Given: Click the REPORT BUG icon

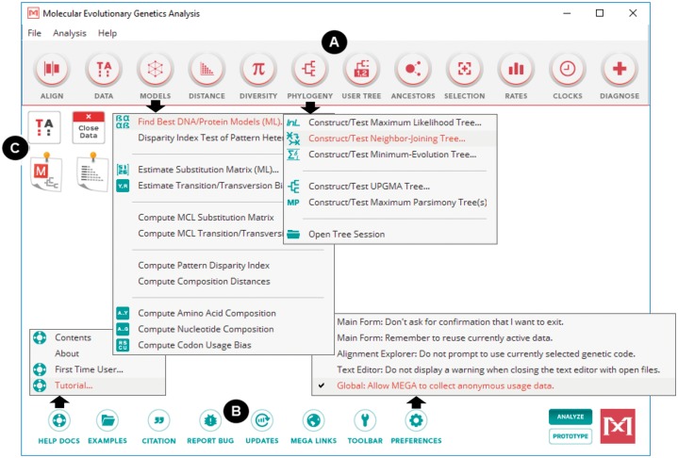Looking at the screenshot, I should click(x=210, y=420).
